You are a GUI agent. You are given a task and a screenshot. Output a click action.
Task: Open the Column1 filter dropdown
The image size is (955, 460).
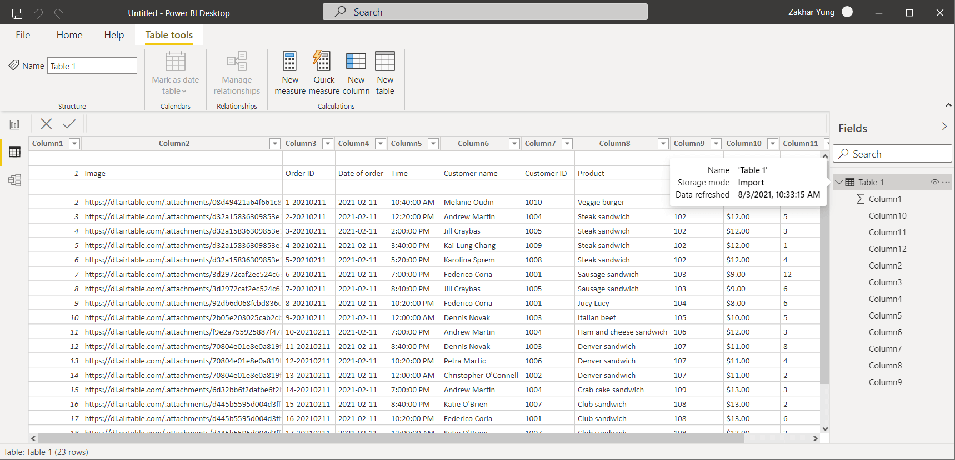(x=74, y=144)
